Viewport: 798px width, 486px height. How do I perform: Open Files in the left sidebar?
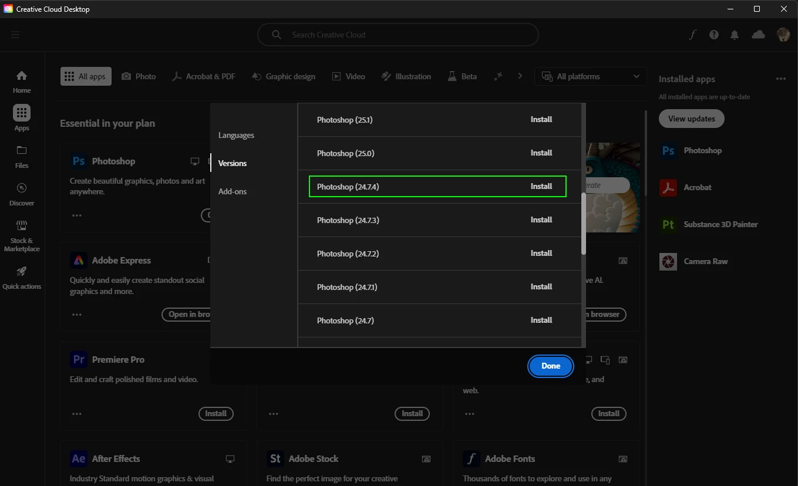[x=22, y=156]
